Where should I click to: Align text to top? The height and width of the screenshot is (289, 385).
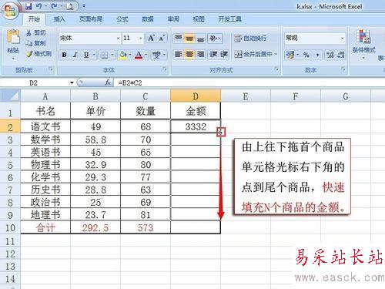[178, 39]
